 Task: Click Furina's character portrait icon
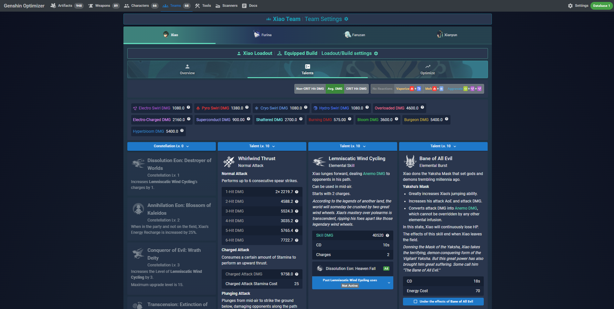pos(257,34)
